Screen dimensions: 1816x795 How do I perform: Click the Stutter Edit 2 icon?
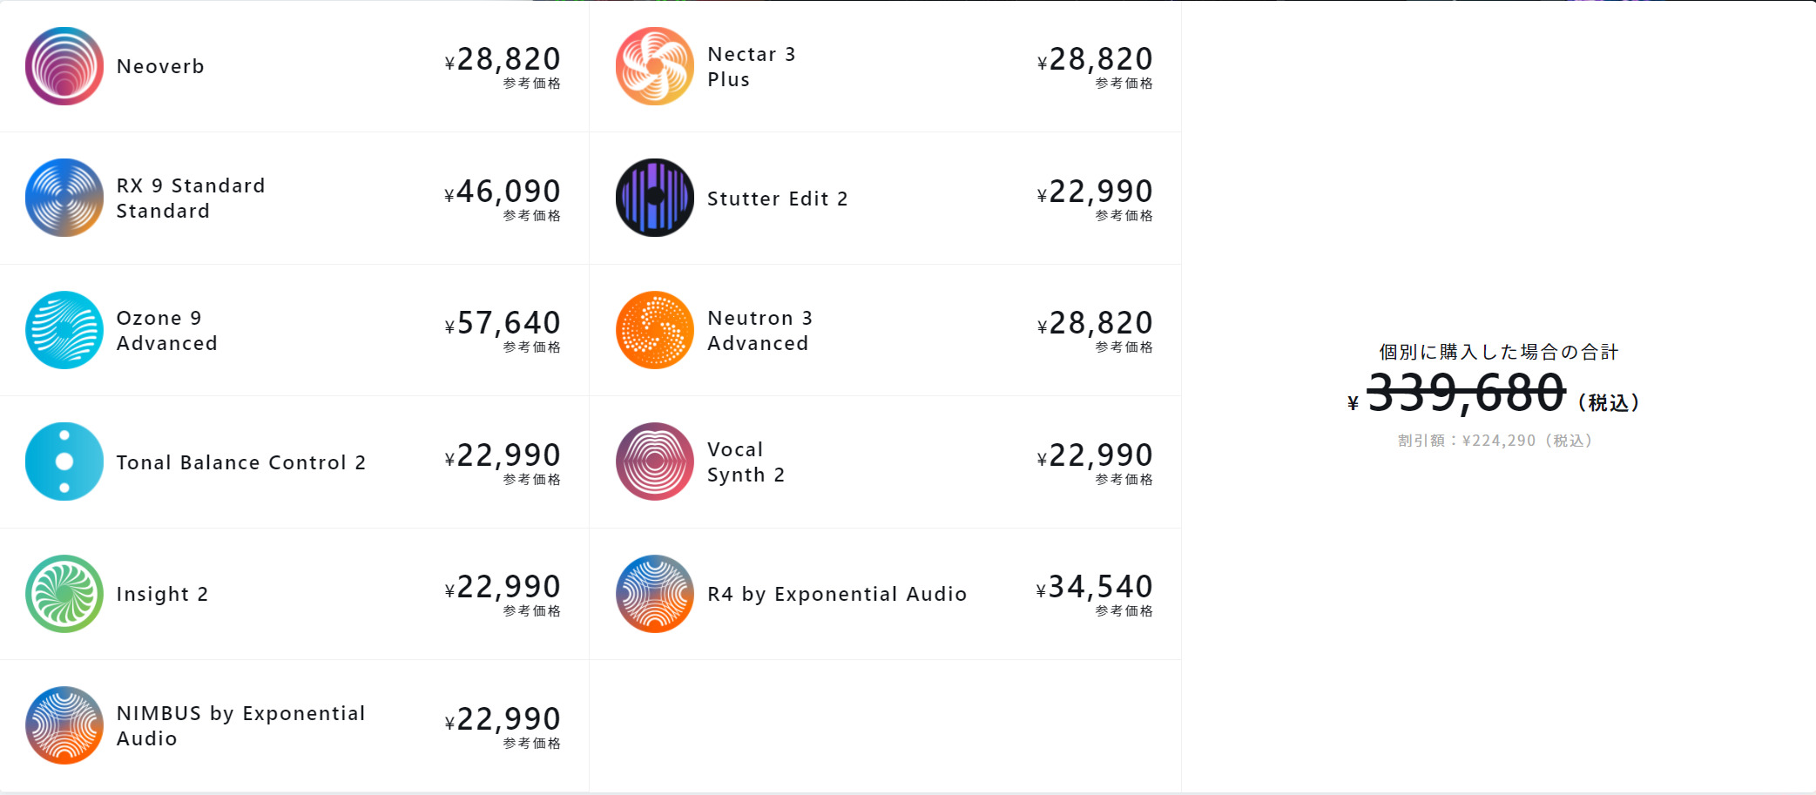click(655, 198)
